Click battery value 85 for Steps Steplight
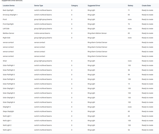This screenshot has width=159, height=134. pos(129,111)
